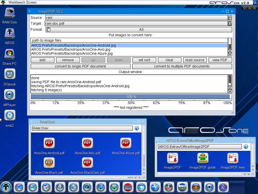Click the Image2PDF.guide icon
Screen dimensions: 258x194
(x=202, y=158)
